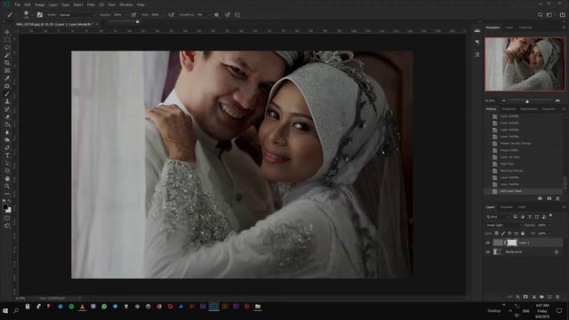Select the Zoom tool in the toolbar
The height and width of the screenshot is (320, 569).
coord(7,186)
